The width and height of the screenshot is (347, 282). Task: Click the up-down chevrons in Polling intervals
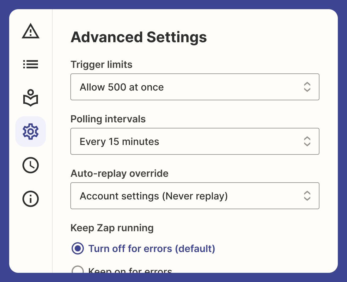(307, 141)
